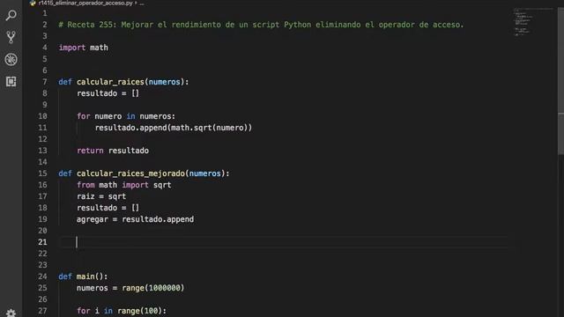Open the Manage gear settings icon
Image resolution: width=564 pixels, height=317 pixels.
point(11,313)
